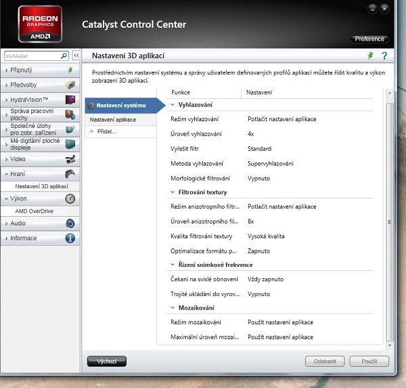
Task: Collapse the Filtrování textury section
Action: [173, 192]
